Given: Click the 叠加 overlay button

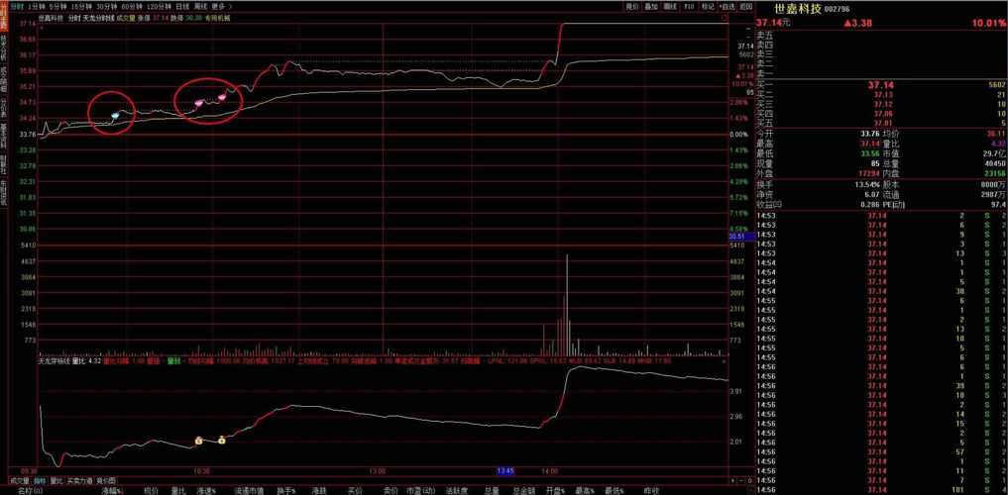Looking at the screenshot, I should (x=651, y=6).
